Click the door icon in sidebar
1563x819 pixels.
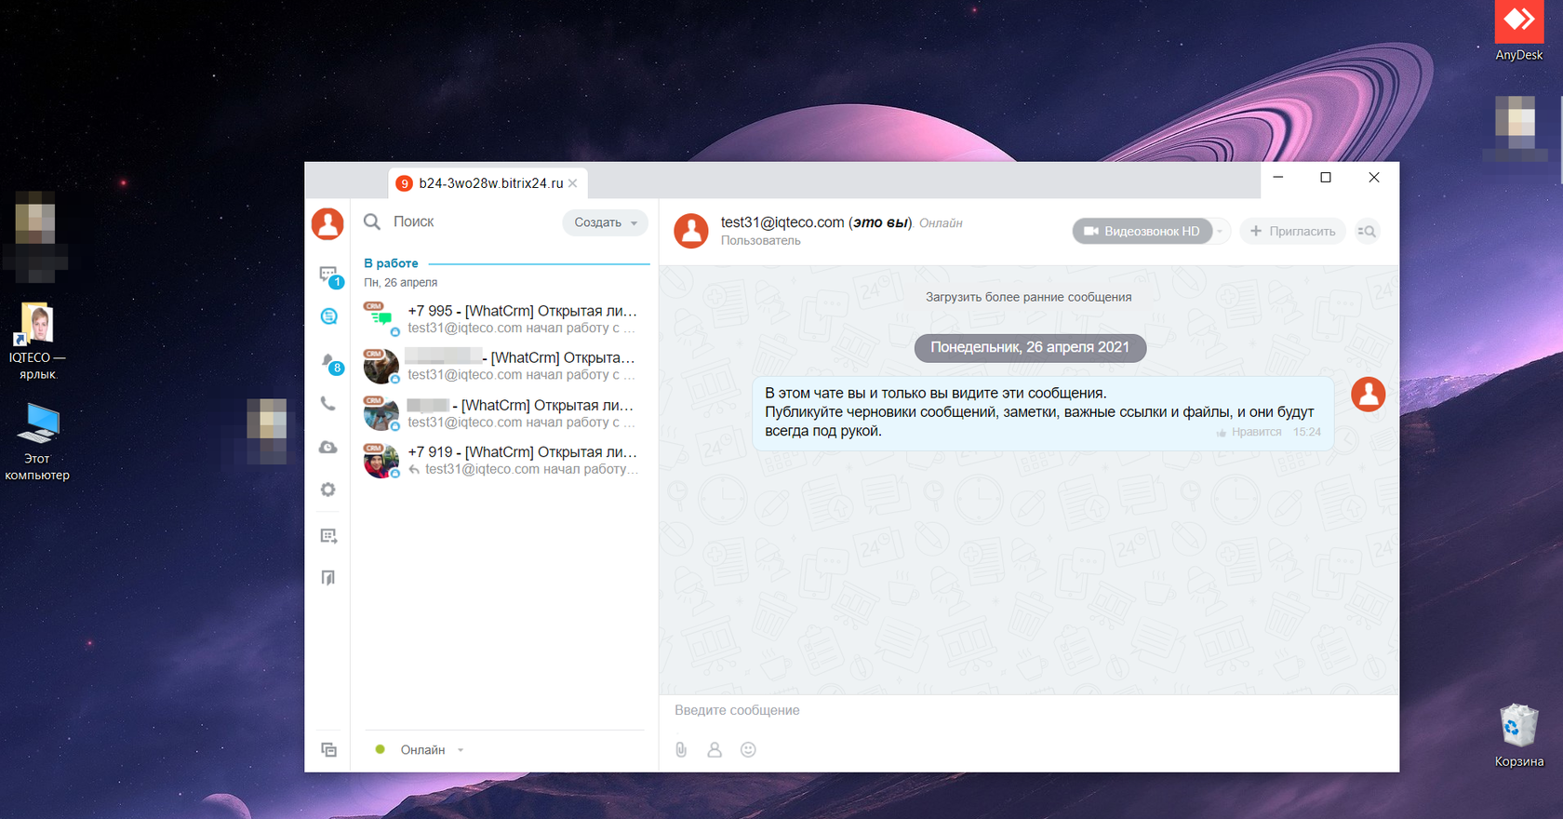pos(328,578)
